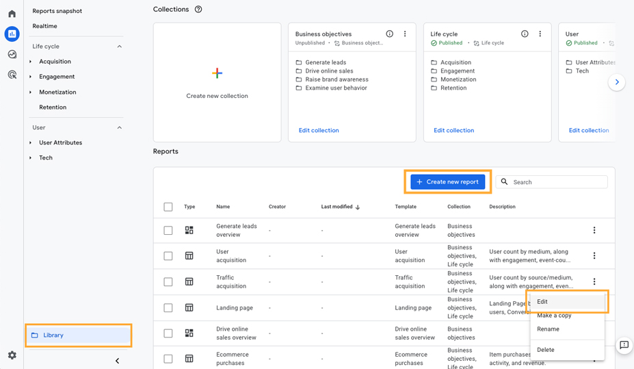Viewport: 634px width, 369px height.
Task: Check the Generate leads overview row checkbox
Action: click(168, 230)
